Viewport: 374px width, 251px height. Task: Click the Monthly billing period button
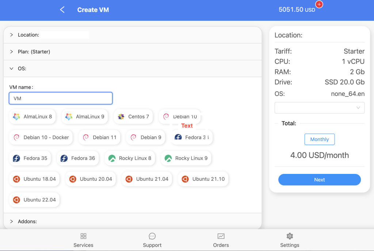point(319,139)
